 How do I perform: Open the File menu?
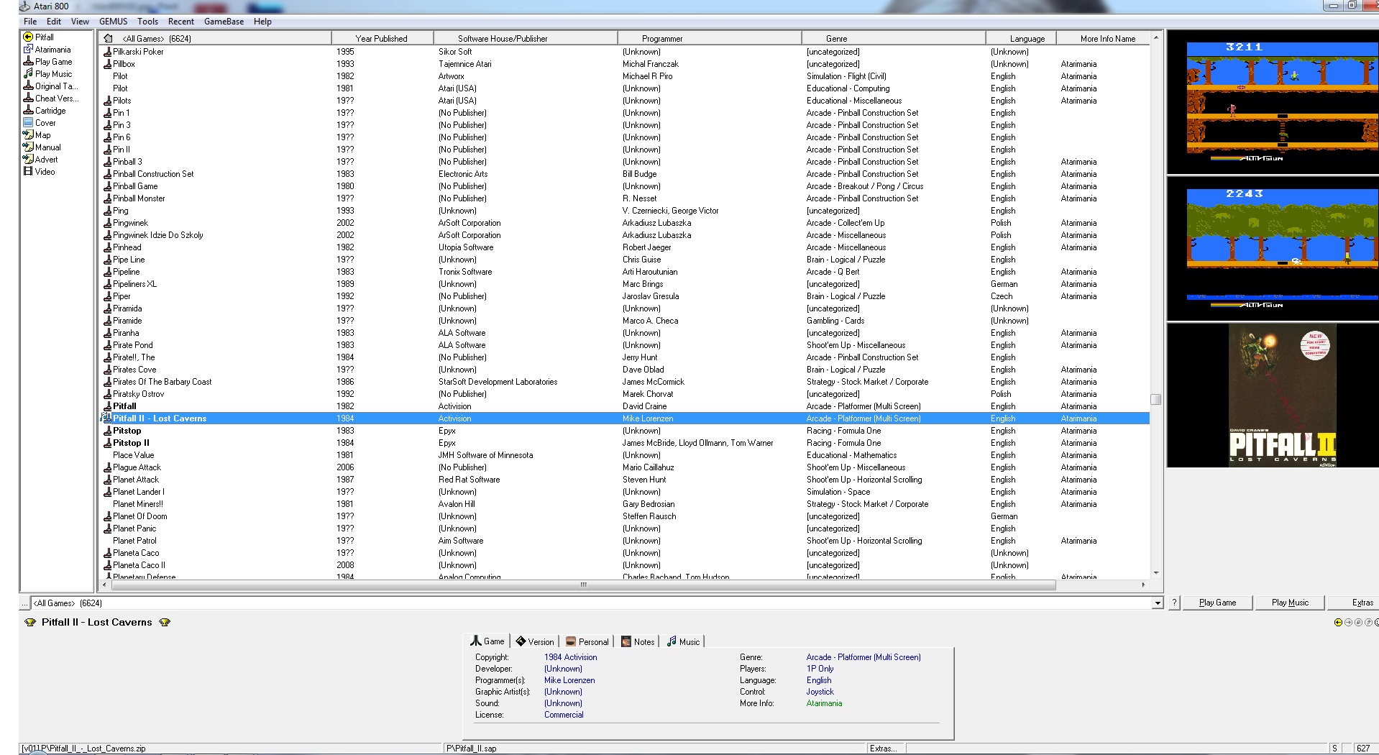(30, 22)
